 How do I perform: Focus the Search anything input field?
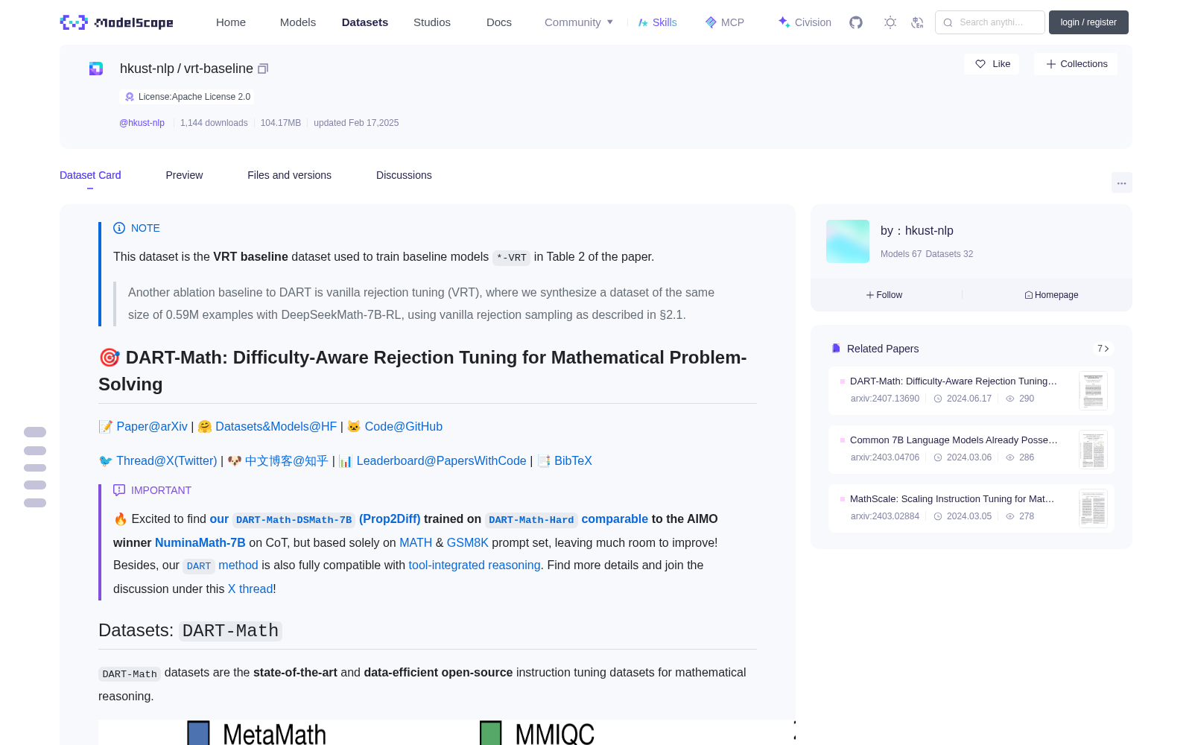[990, 22]
